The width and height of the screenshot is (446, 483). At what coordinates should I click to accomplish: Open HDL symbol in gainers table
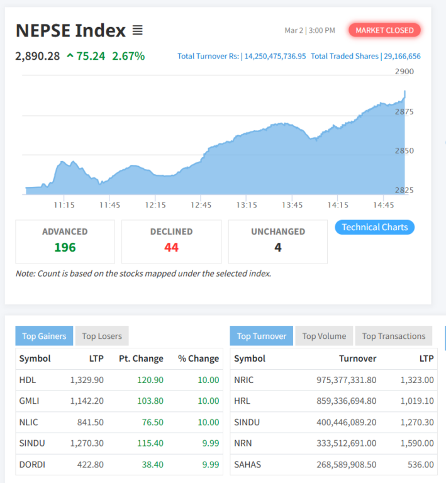click(28, 379)
